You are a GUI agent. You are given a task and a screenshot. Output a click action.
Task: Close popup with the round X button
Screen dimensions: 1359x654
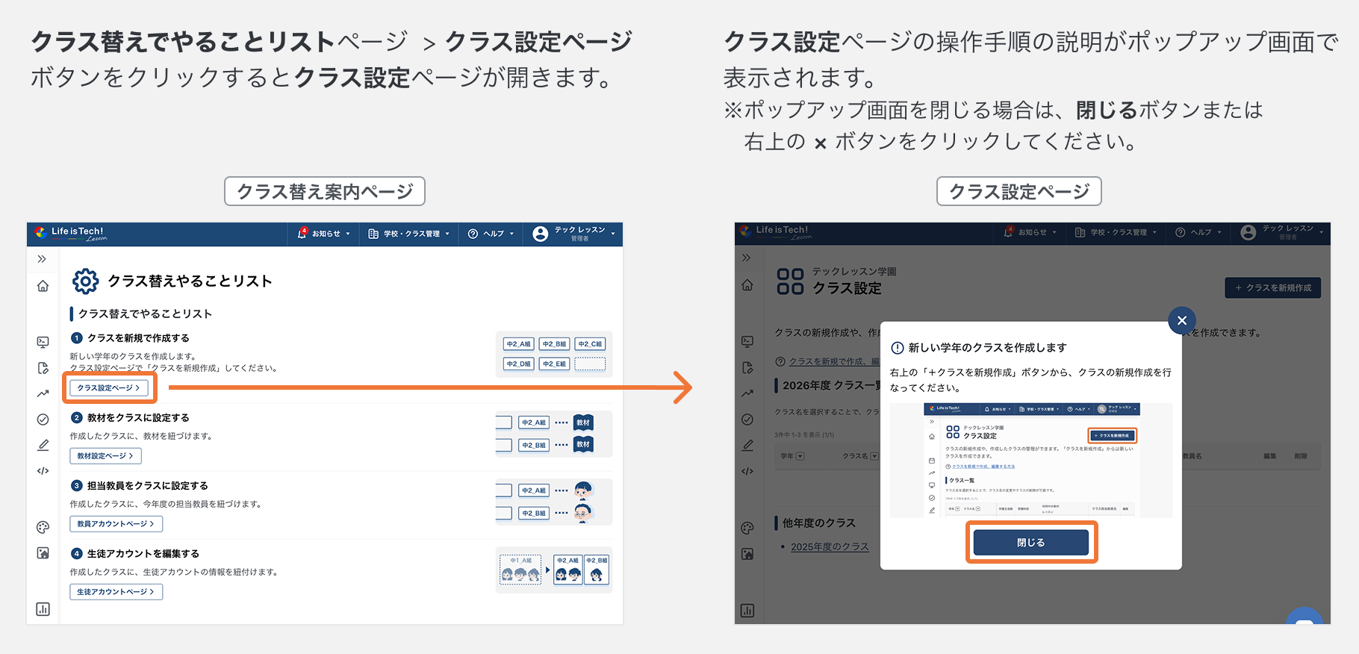(x=1182, y=320)
